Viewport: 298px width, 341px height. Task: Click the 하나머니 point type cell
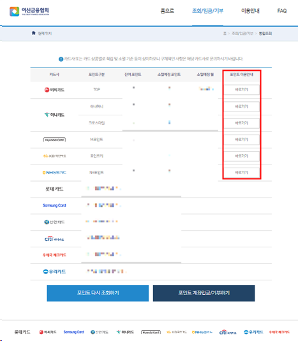point(96,106)
